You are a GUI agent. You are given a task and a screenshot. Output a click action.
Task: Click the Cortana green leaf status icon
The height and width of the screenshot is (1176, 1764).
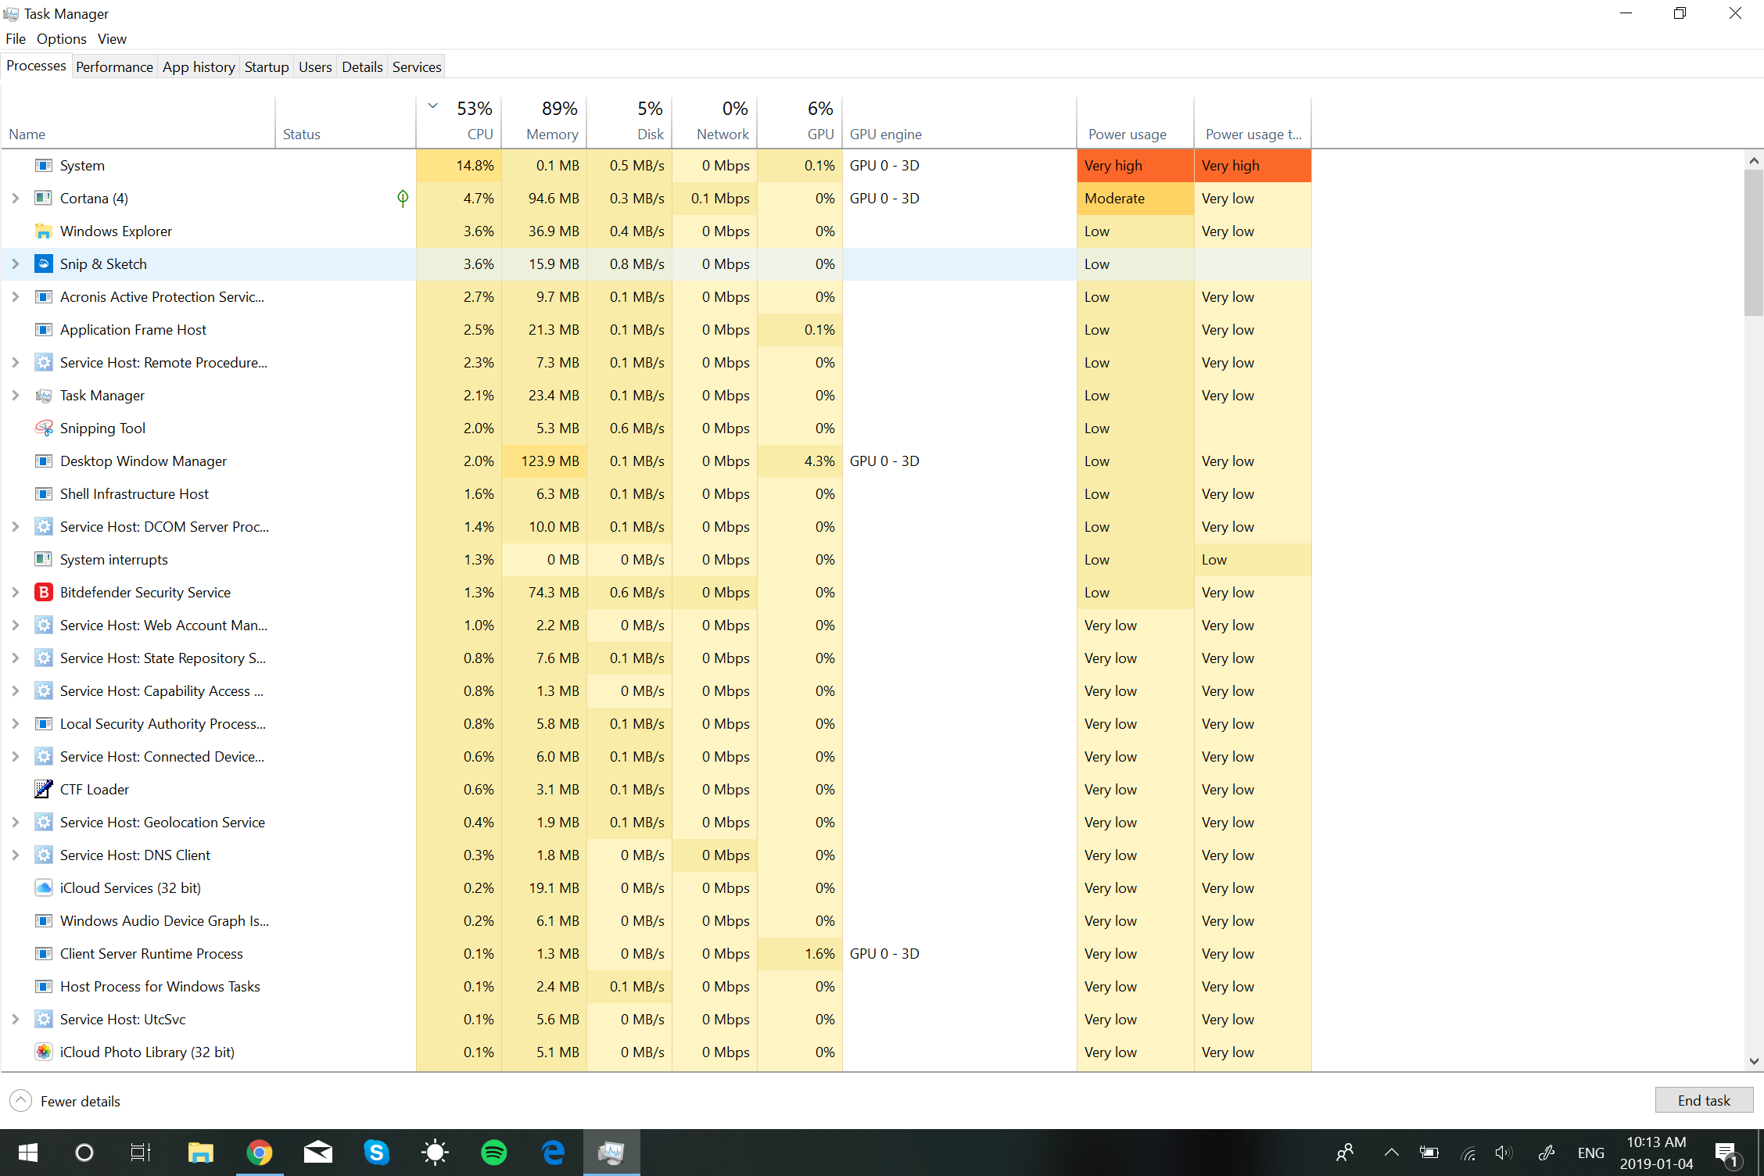pyautogui.click(x=403, y=199)
